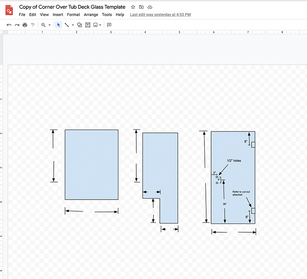Click the Redo arrow icon

[17, 25]
